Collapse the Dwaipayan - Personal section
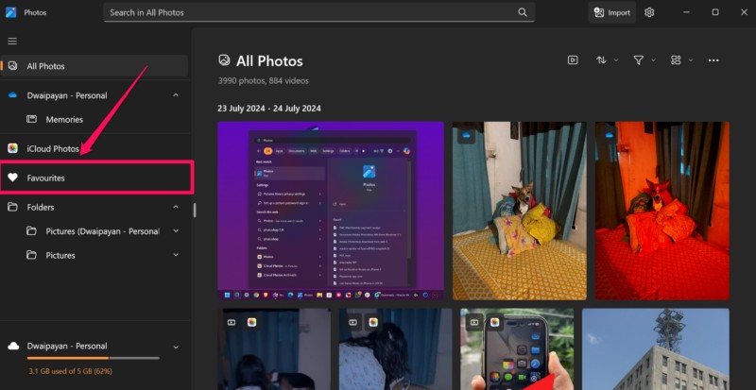Image resolution: width=756 pixels, height=390 pixels. (x=176, y=95)
